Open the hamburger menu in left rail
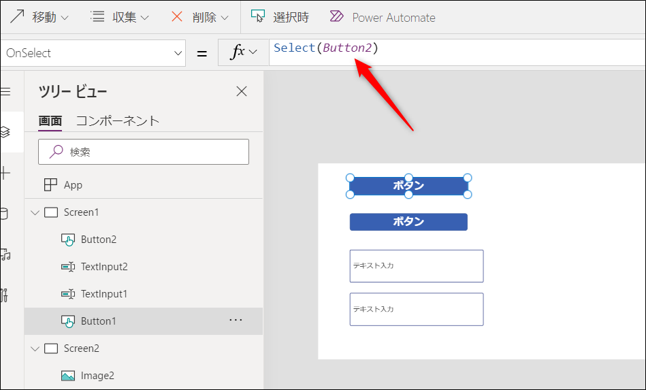The width and height of the screenshot is (646, 390). (5, 91)
